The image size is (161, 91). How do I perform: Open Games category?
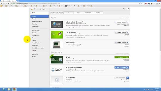[x=34, y=38]
